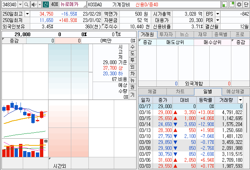This screenshot has width=250, height=170.
Task: Open the dropdown next to speaker icon
Action: tap(40, 4)
